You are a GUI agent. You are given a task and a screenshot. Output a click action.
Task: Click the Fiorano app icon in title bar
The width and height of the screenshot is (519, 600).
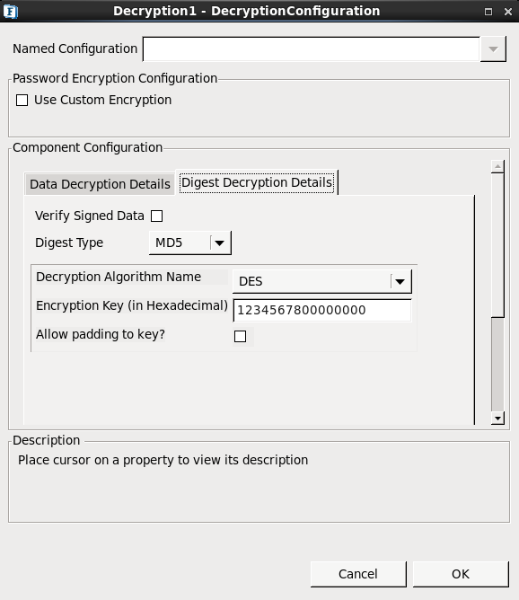coord(11,12)
